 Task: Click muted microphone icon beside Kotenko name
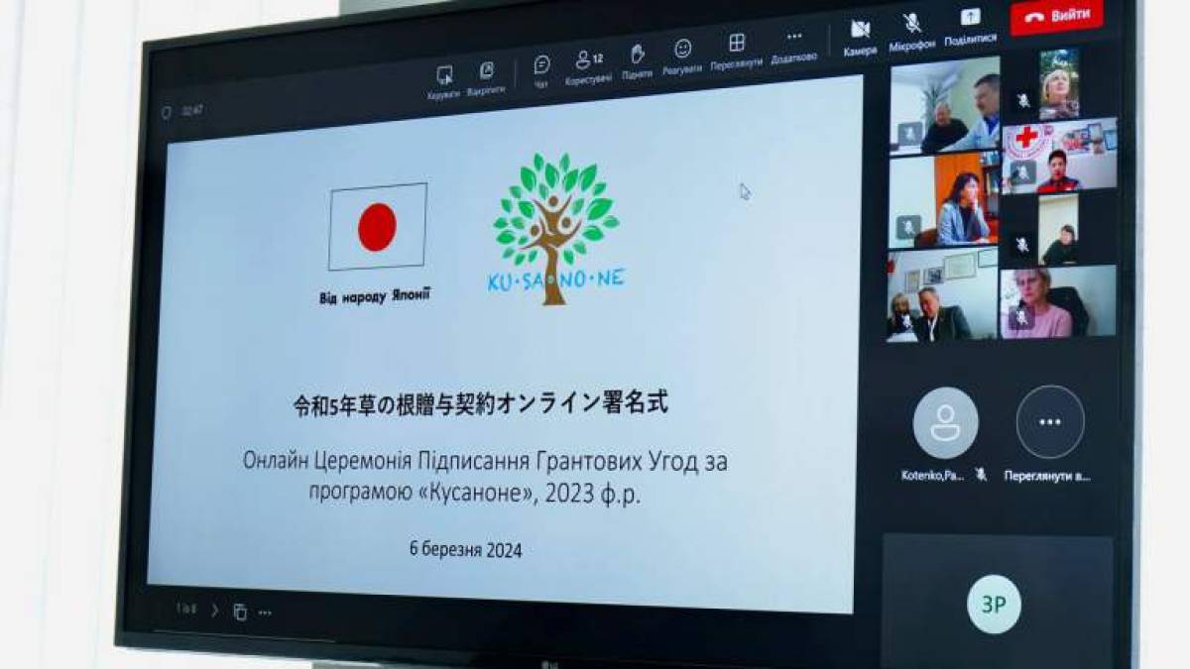982,475
